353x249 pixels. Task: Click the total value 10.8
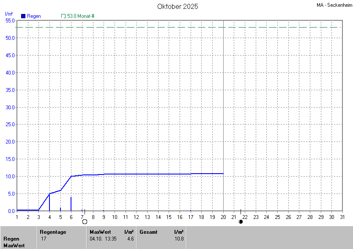tap(179, 239)
